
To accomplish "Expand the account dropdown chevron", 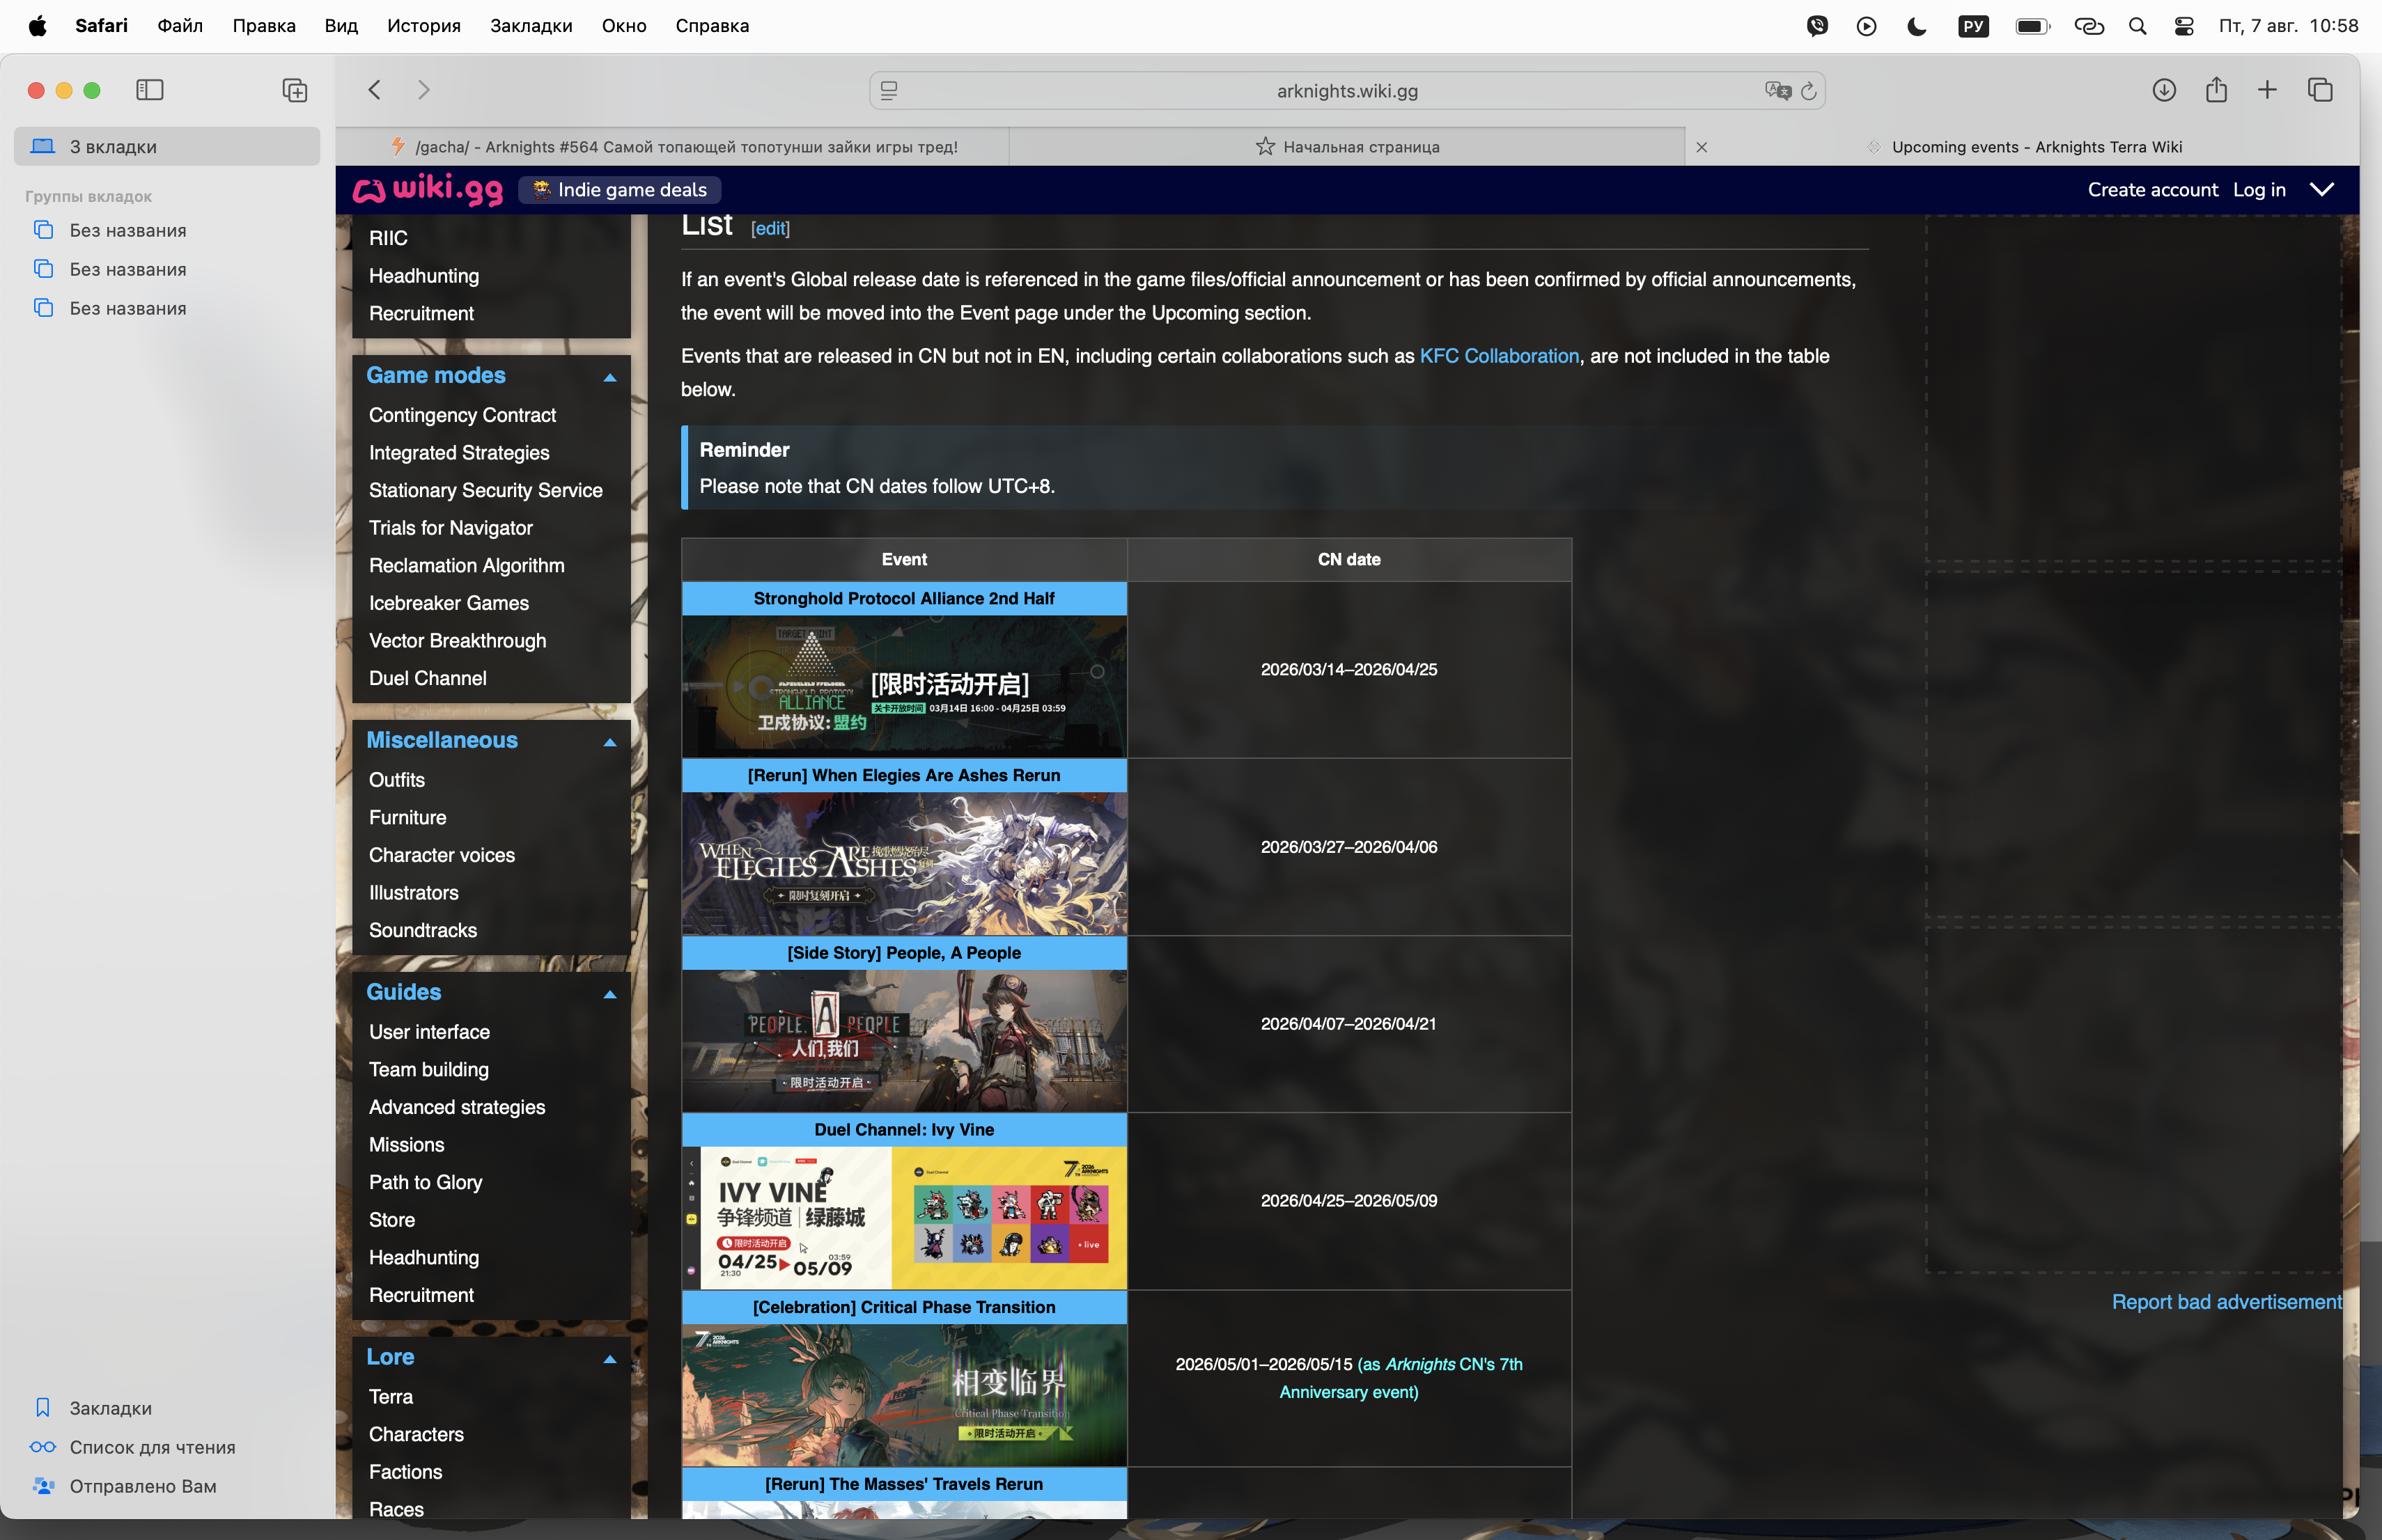I will 2321,190.
